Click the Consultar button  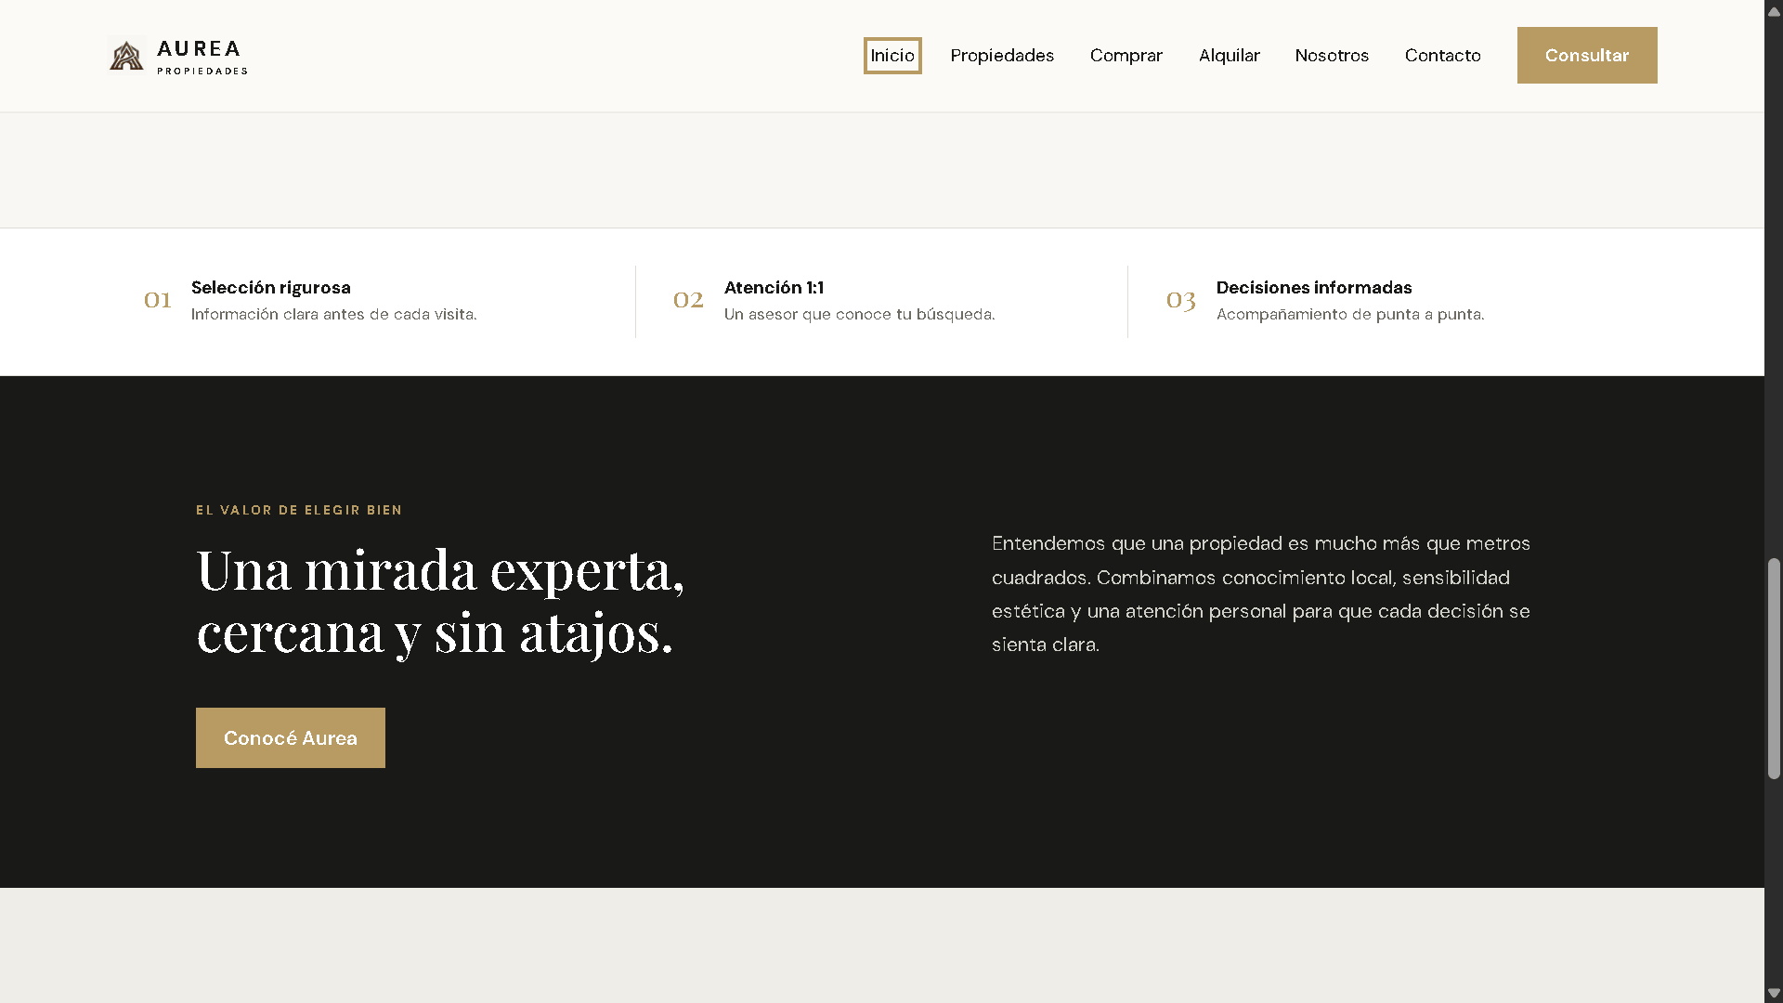(x=1587, y=56)
